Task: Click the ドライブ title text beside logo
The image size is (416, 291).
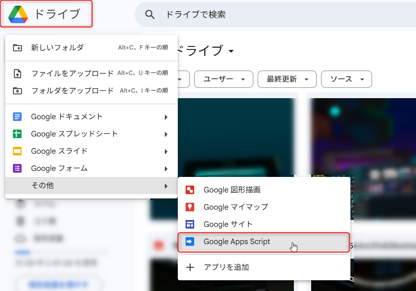Action: click(x=57, y=14)
